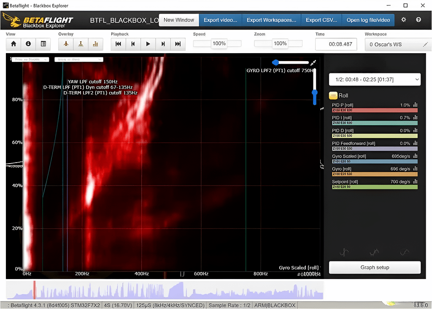Click 'Setpoint [roll]' field label
This screenshot has width=432, height=309.
pos(345,182)
